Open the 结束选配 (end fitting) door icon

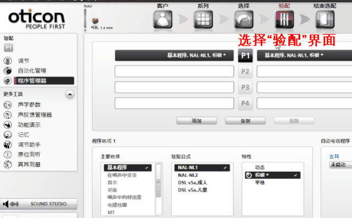(325, 19)
